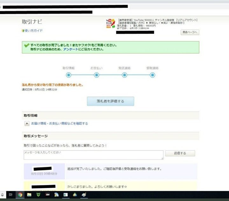Click the 送信する button
229x201 pixels.
tap(180, 153)
